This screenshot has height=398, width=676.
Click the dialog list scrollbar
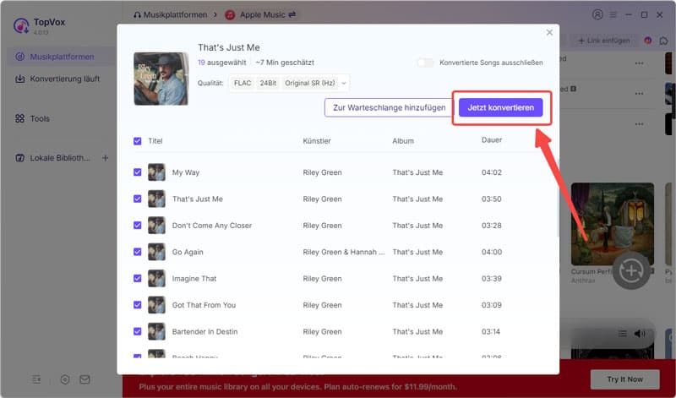point(558,199)
